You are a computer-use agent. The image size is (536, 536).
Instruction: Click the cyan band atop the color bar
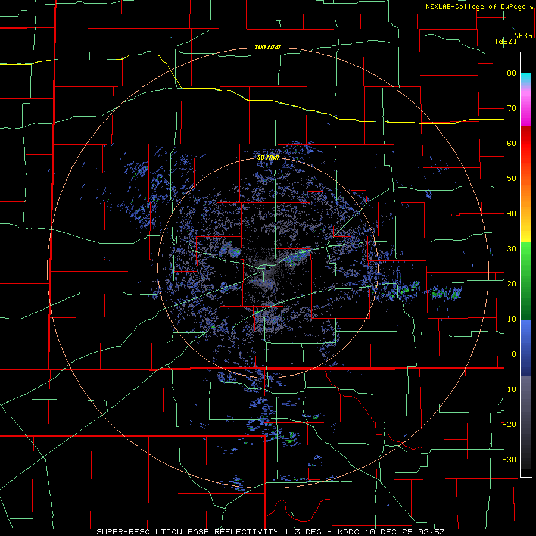[526, 78]
